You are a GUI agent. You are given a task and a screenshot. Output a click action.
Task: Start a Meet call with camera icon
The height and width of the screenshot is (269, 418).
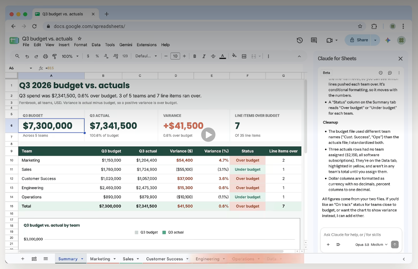pyautogui.click(x=329, y=40)
